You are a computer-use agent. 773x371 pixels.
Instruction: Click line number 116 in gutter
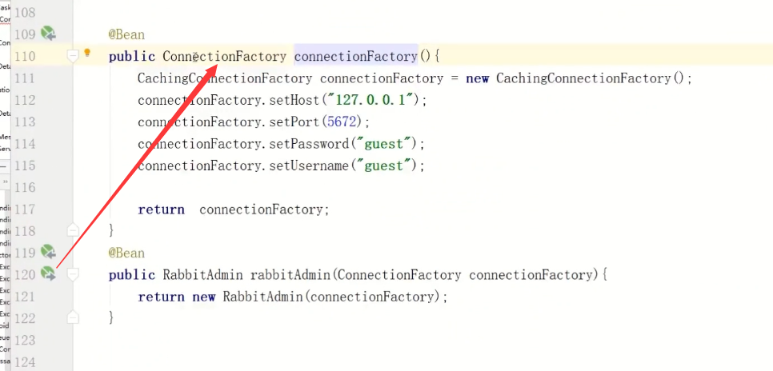pos(25,187)
